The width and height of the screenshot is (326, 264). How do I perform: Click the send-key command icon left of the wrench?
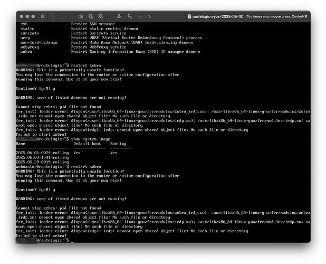coord(119,16)
